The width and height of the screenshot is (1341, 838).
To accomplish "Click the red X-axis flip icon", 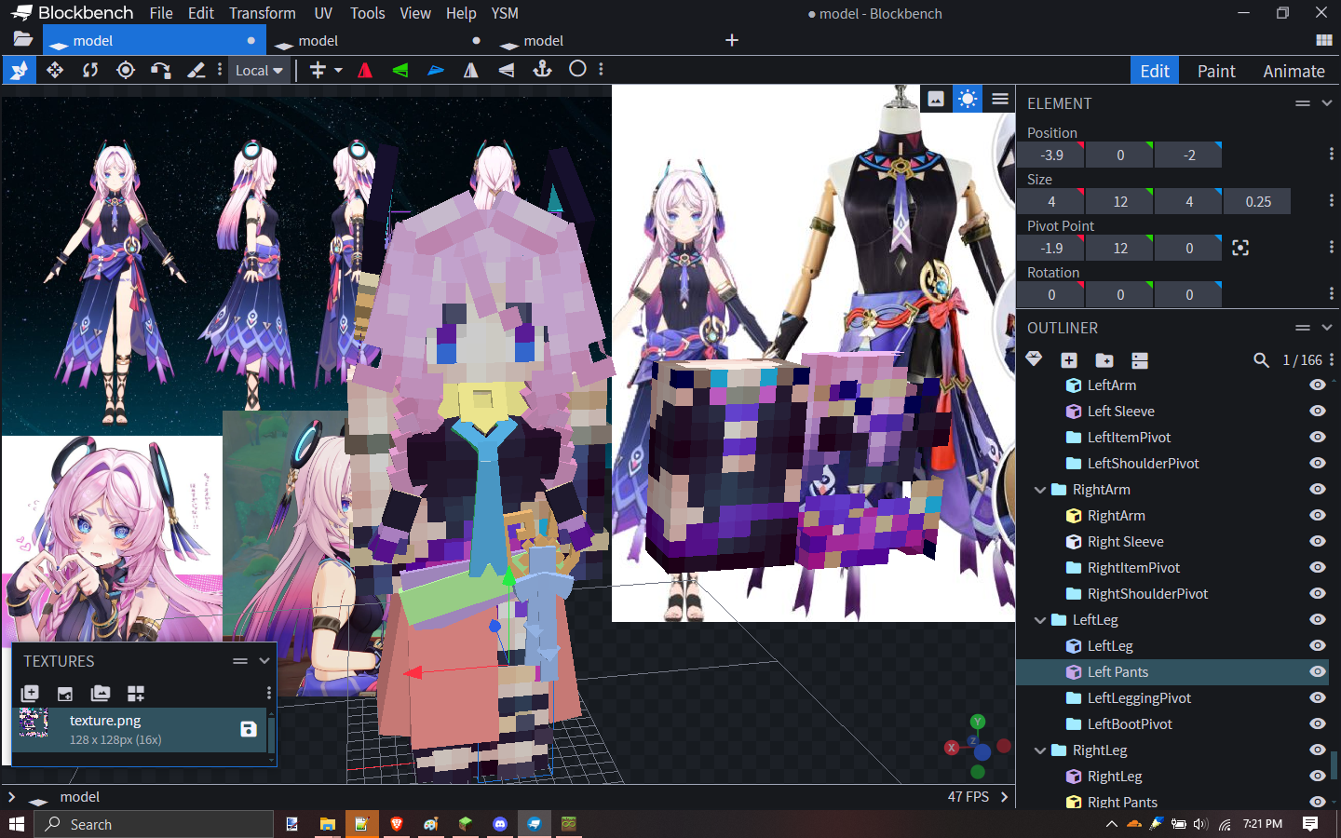I will (365, 70).
